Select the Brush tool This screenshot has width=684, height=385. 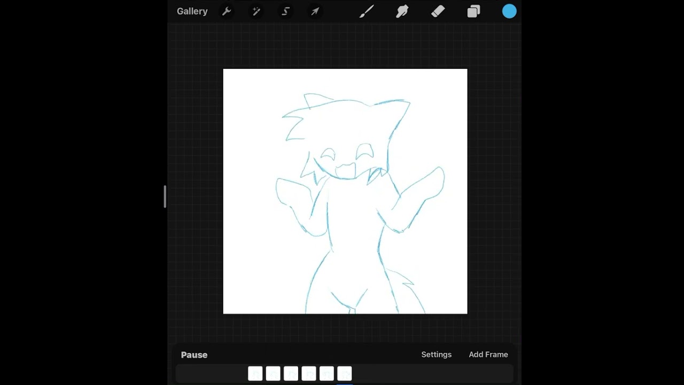(366, 11)
